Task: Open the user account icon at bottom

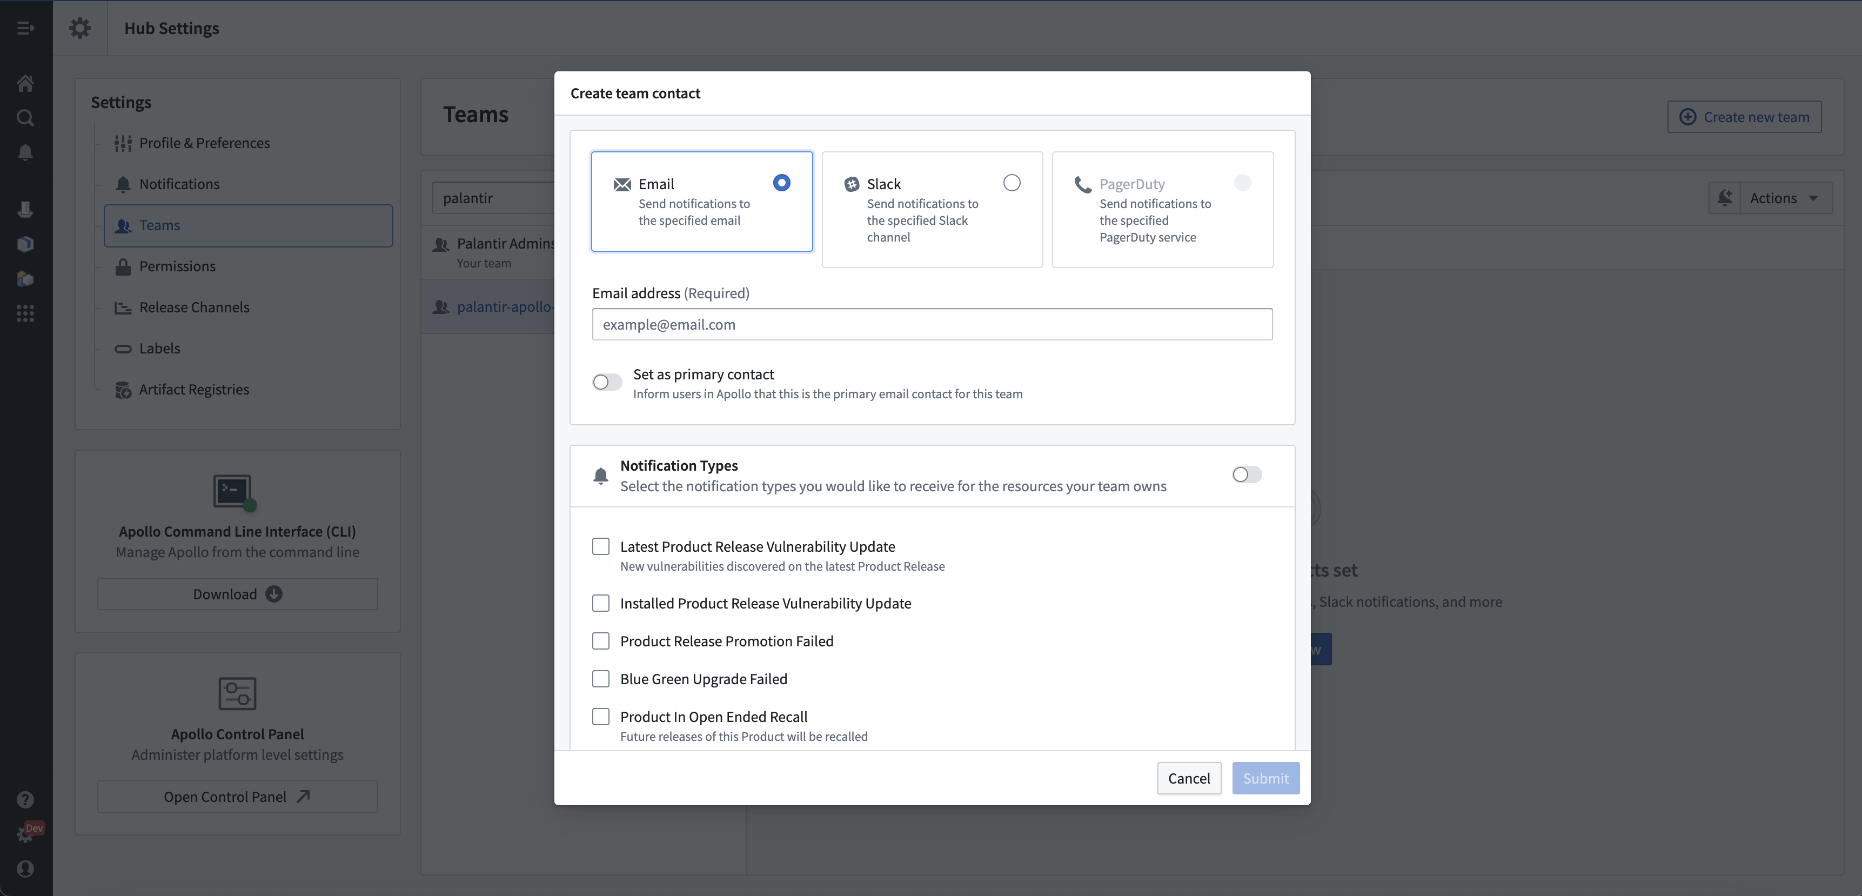Action: pyautogui.click(x=25, y=868)
